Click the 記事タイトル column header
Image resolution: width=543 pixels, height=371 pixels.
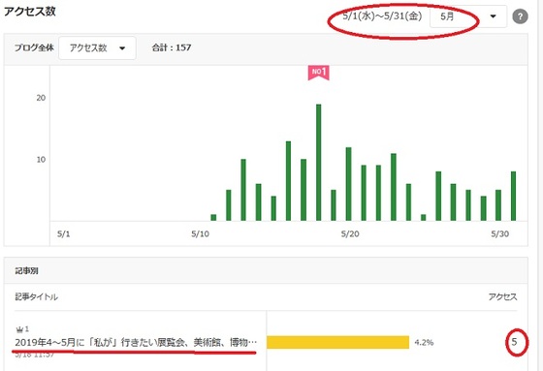tap(37, 296)
